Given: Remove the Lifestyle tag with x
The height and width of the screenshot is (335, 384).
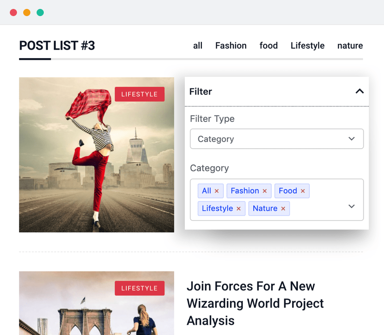Looking at the screenshot, I should (238, 209).
